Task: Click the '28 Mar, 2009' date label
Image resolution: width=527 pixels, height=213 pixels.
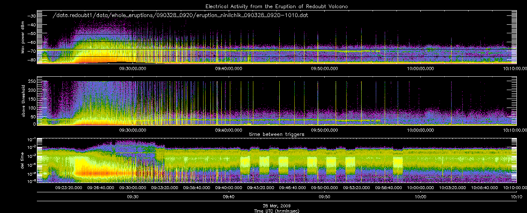Action: coord(277,206)
